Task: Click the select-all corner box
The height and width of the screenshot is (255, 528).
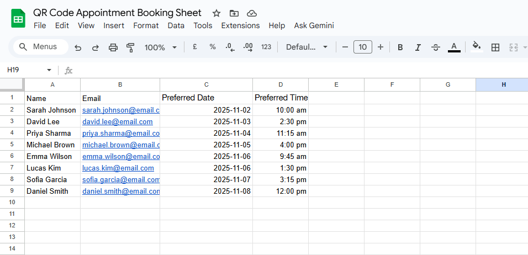Action: (x=12, y=84)
